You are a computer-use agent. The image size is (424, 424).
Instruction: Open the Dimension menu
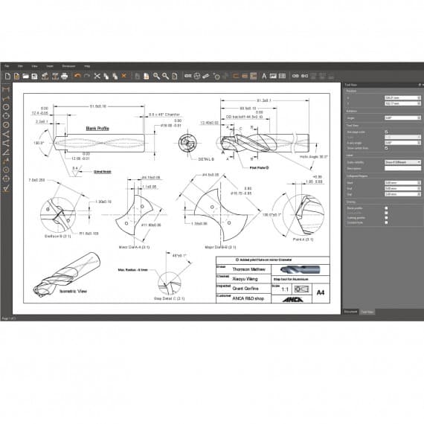[x=68, y=66]
